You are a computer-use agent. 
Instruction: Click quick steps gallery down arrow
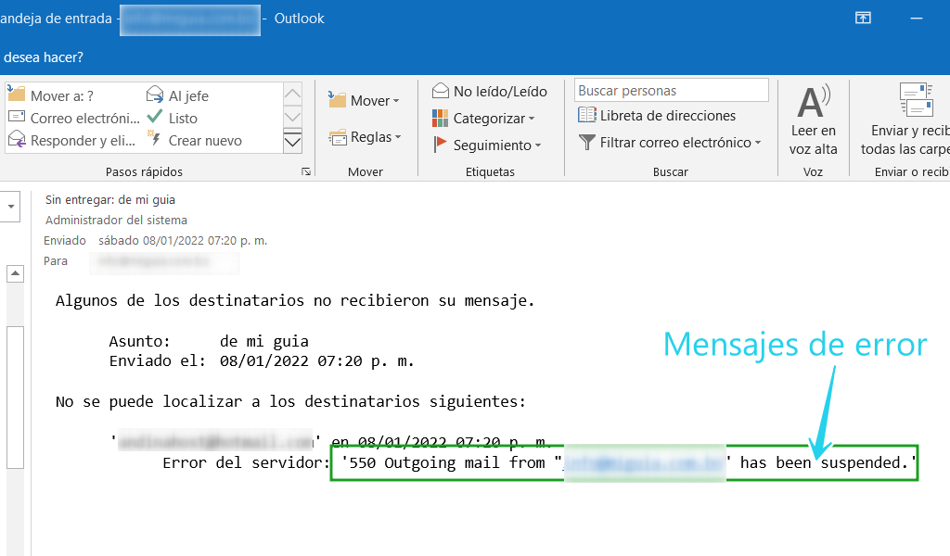[292, 118]
